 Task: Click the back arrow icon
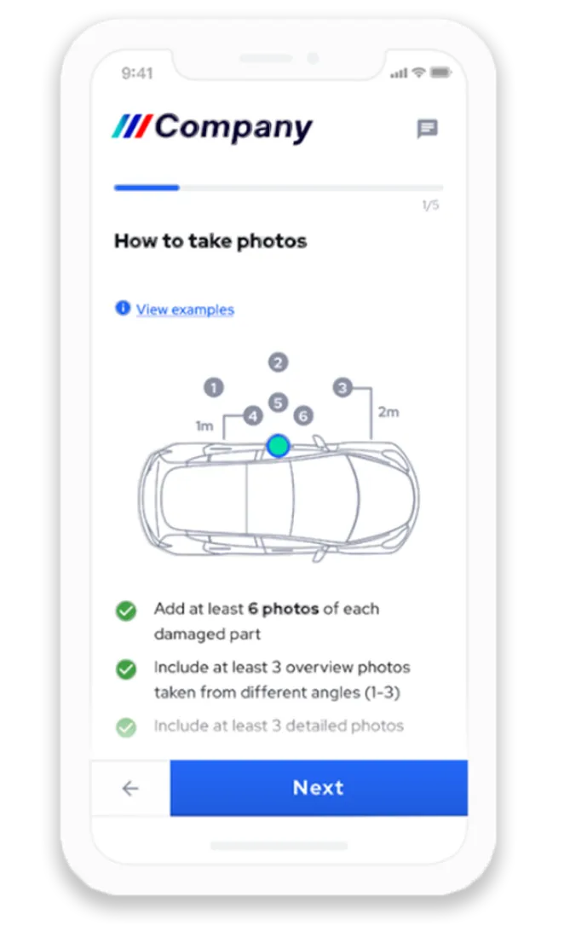click(x=130, y=788)
